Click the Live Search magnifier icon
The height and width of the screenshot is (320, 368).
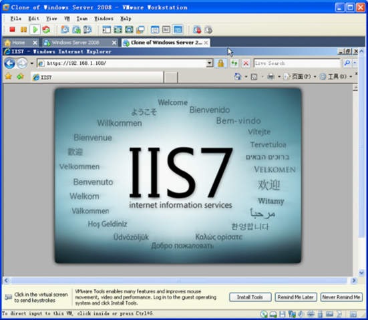pyautogui.click(x=347, y=63)
